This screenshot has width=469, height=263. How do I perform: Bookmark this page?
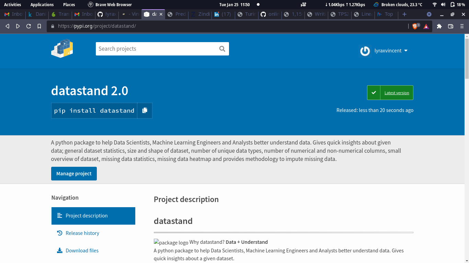click(39, 26)
